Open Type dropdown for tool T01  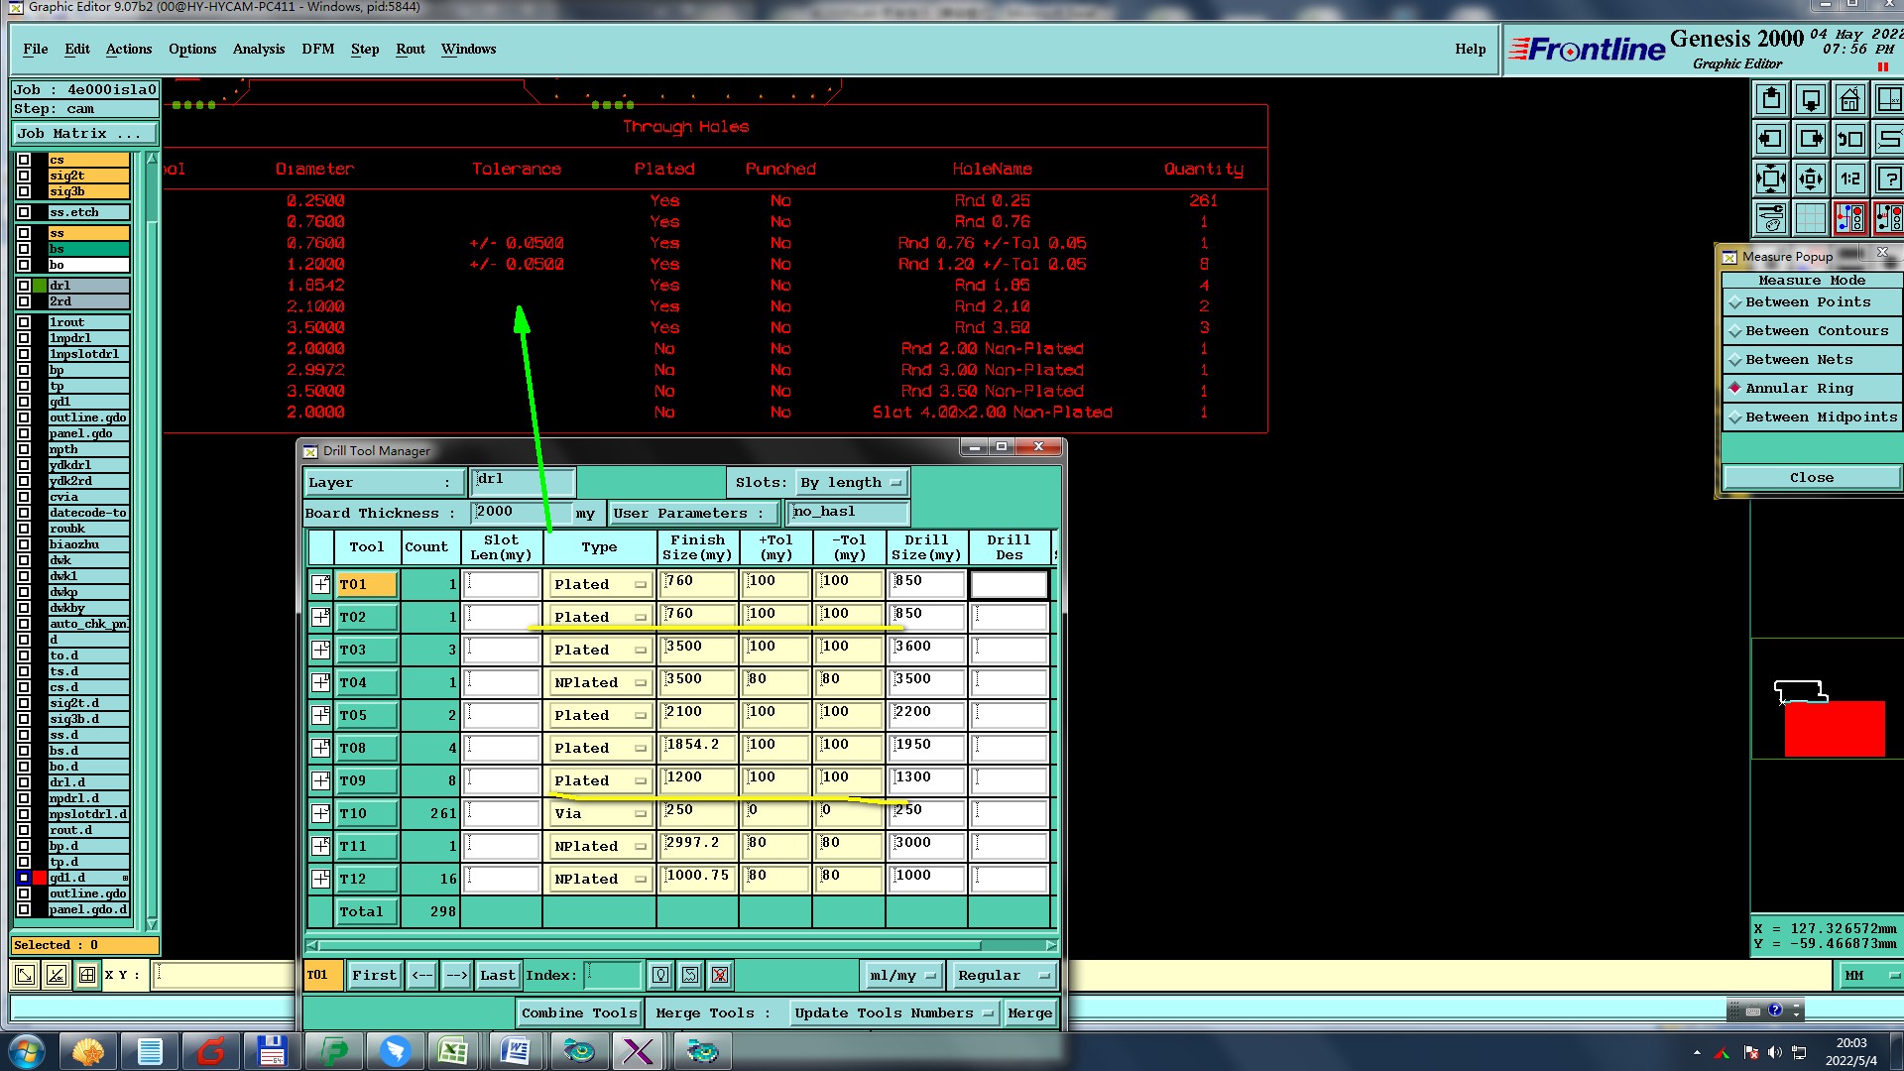(600, 585)
